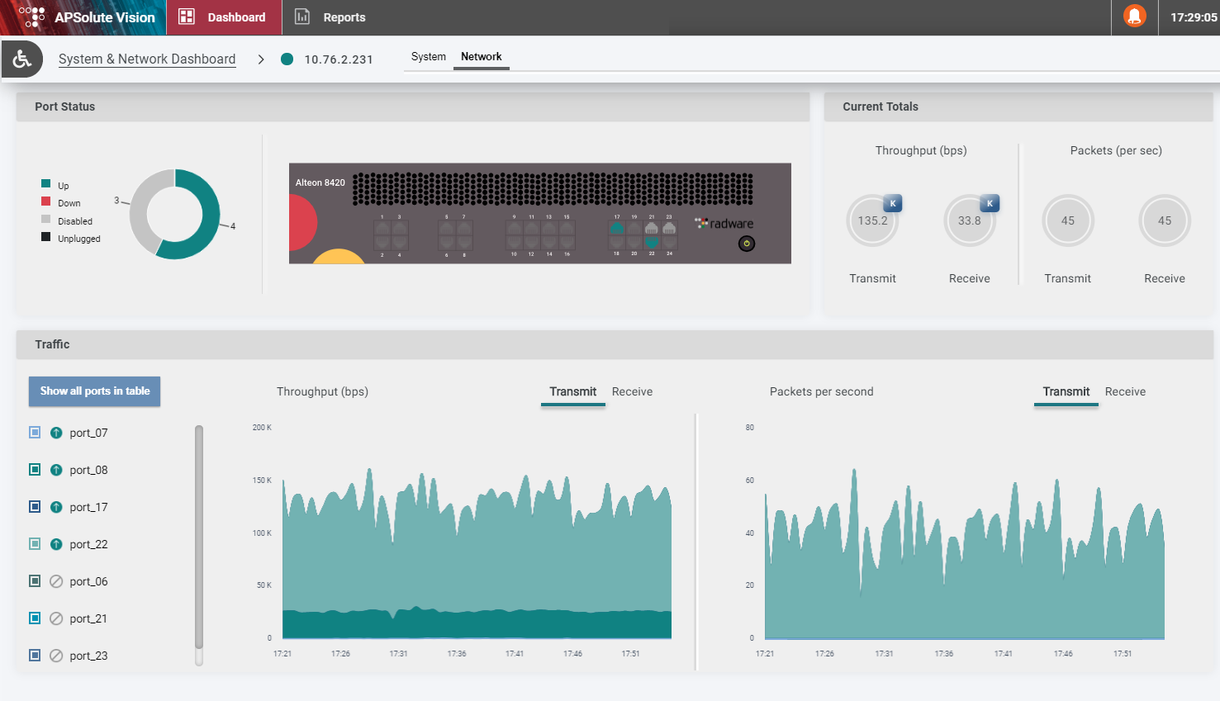Click the Disabled legend gray swatch

click(x=46, y=220)
